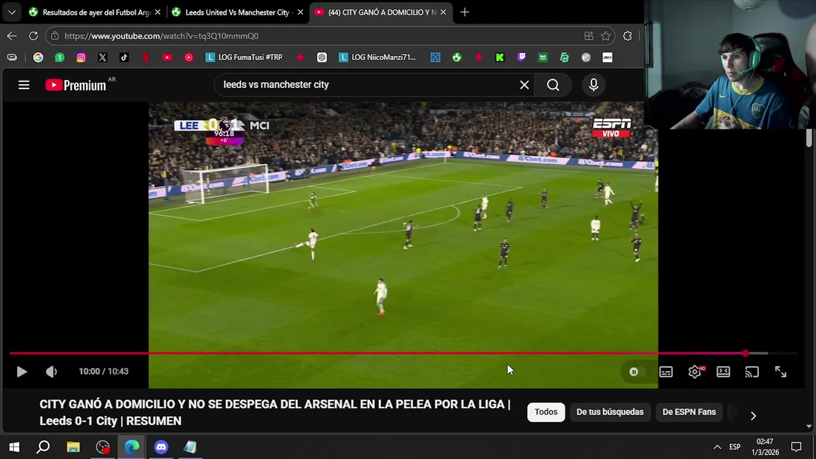Open the Google bookmark
Image resolution: width=816 pixels, height=459 pixels.
38,57
